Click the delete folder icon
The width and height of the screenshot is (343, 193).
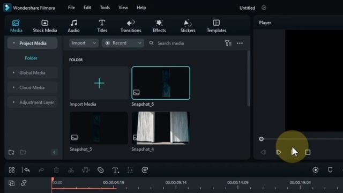click(23, 152)
